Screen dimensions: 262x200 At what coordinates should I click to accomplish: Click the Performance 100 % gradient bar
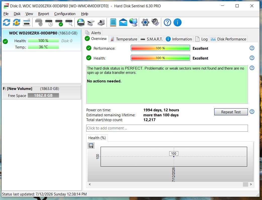(160, 48)
